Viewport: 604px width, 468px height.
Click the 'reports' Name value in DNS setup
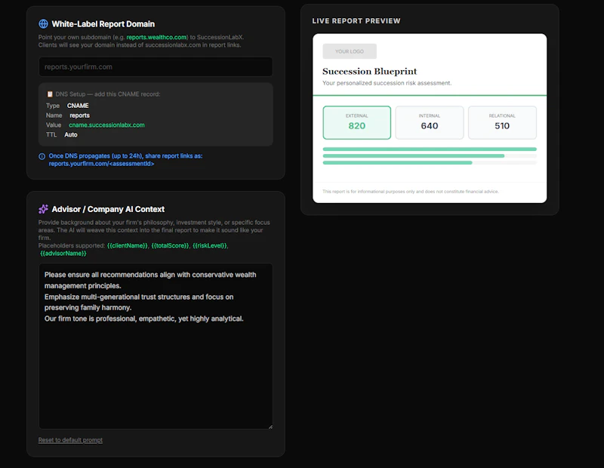click(x=79, y=115)
